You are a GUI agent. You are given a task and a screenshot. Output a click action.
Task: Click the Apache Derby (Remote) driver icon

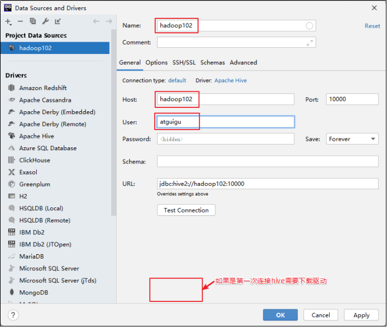[11, 124]
